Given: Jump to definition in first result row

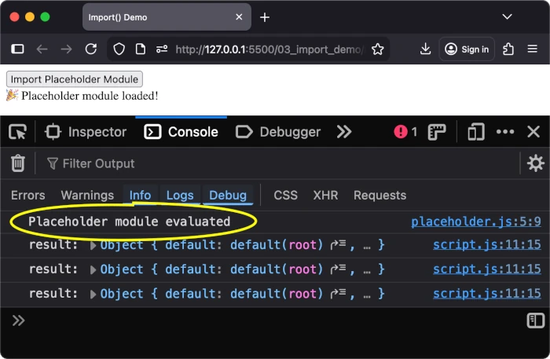Looking at the screenshot, I should click(338, 245).
